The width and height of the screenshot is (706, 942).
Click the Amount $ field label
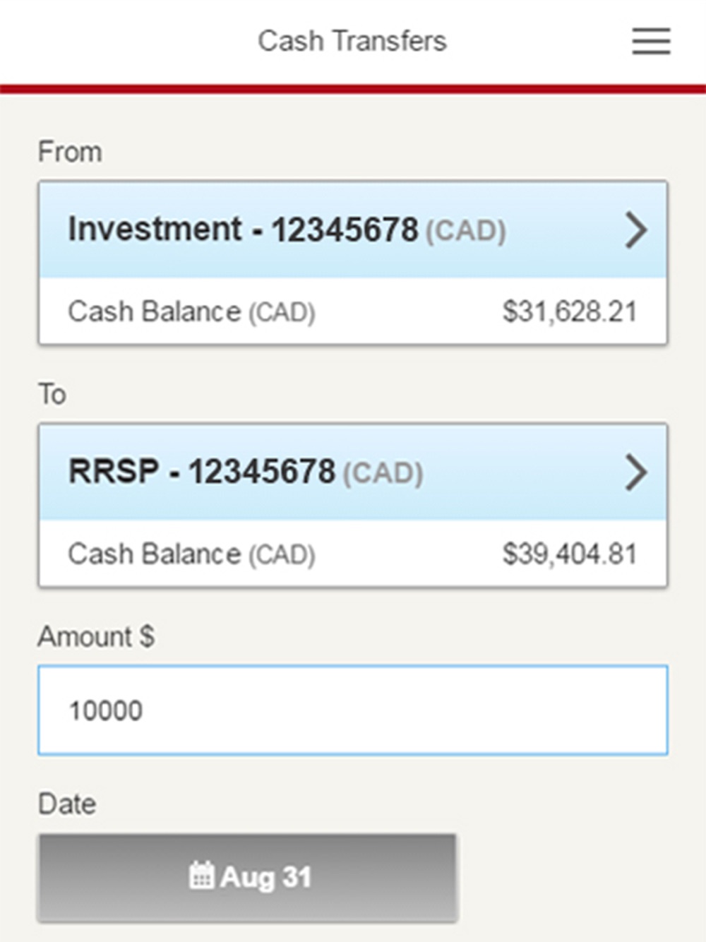96,636
